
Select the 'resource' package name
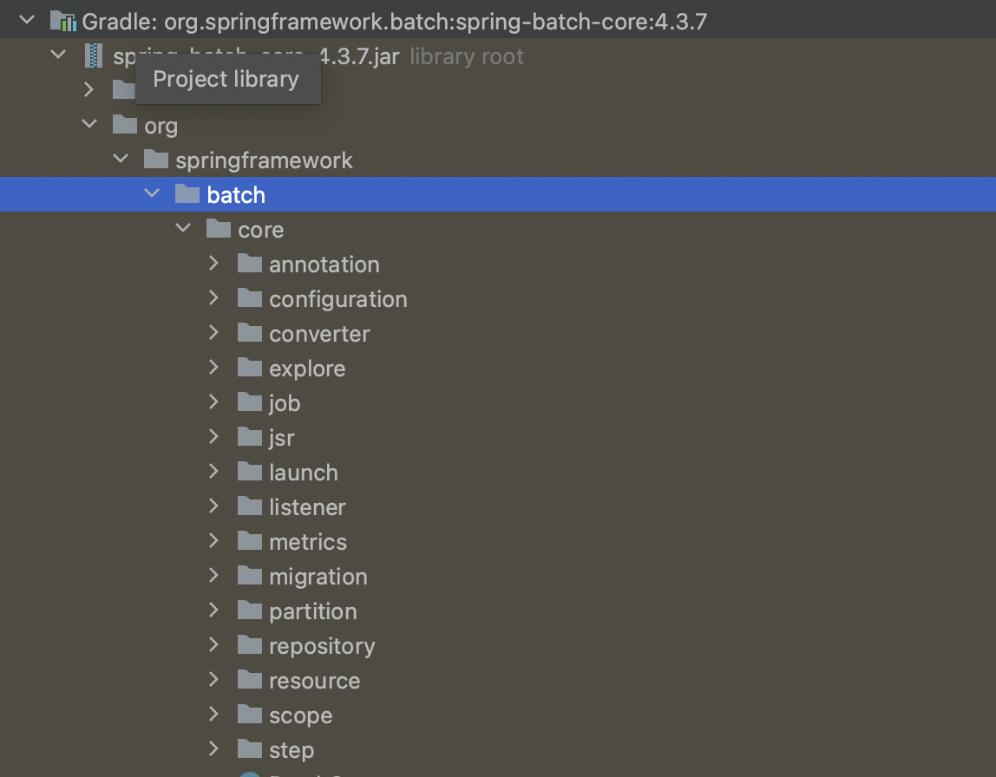(x=314, y=681)
